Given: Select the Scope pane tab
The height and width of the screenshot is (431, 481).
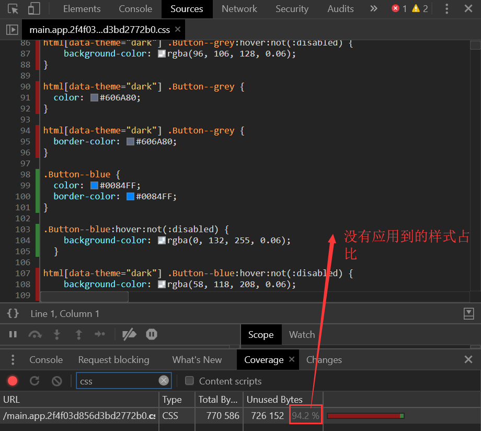Looking at the screenshot, I should [261, 335].
